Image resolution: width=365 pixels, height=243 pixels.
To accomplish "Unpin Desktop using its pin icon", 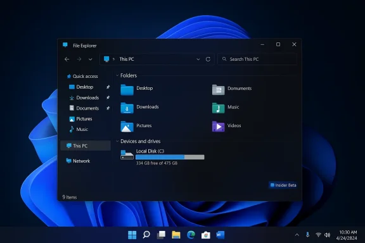I will 108,87.
